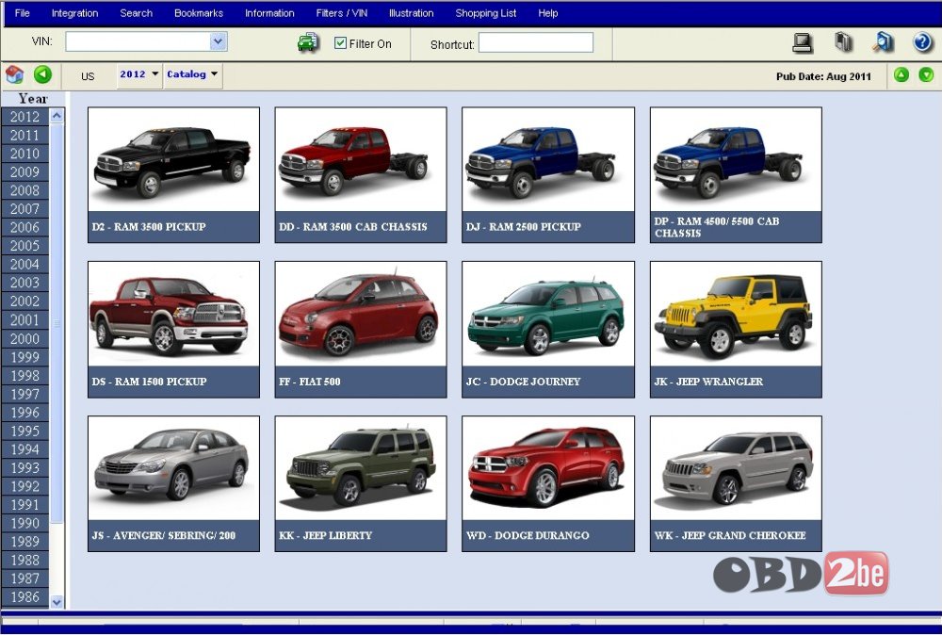Viewport: 942px width, 635px height.
Task: Click the green up arrow icon
Action: pyautogui.click(x=901, y=75)
